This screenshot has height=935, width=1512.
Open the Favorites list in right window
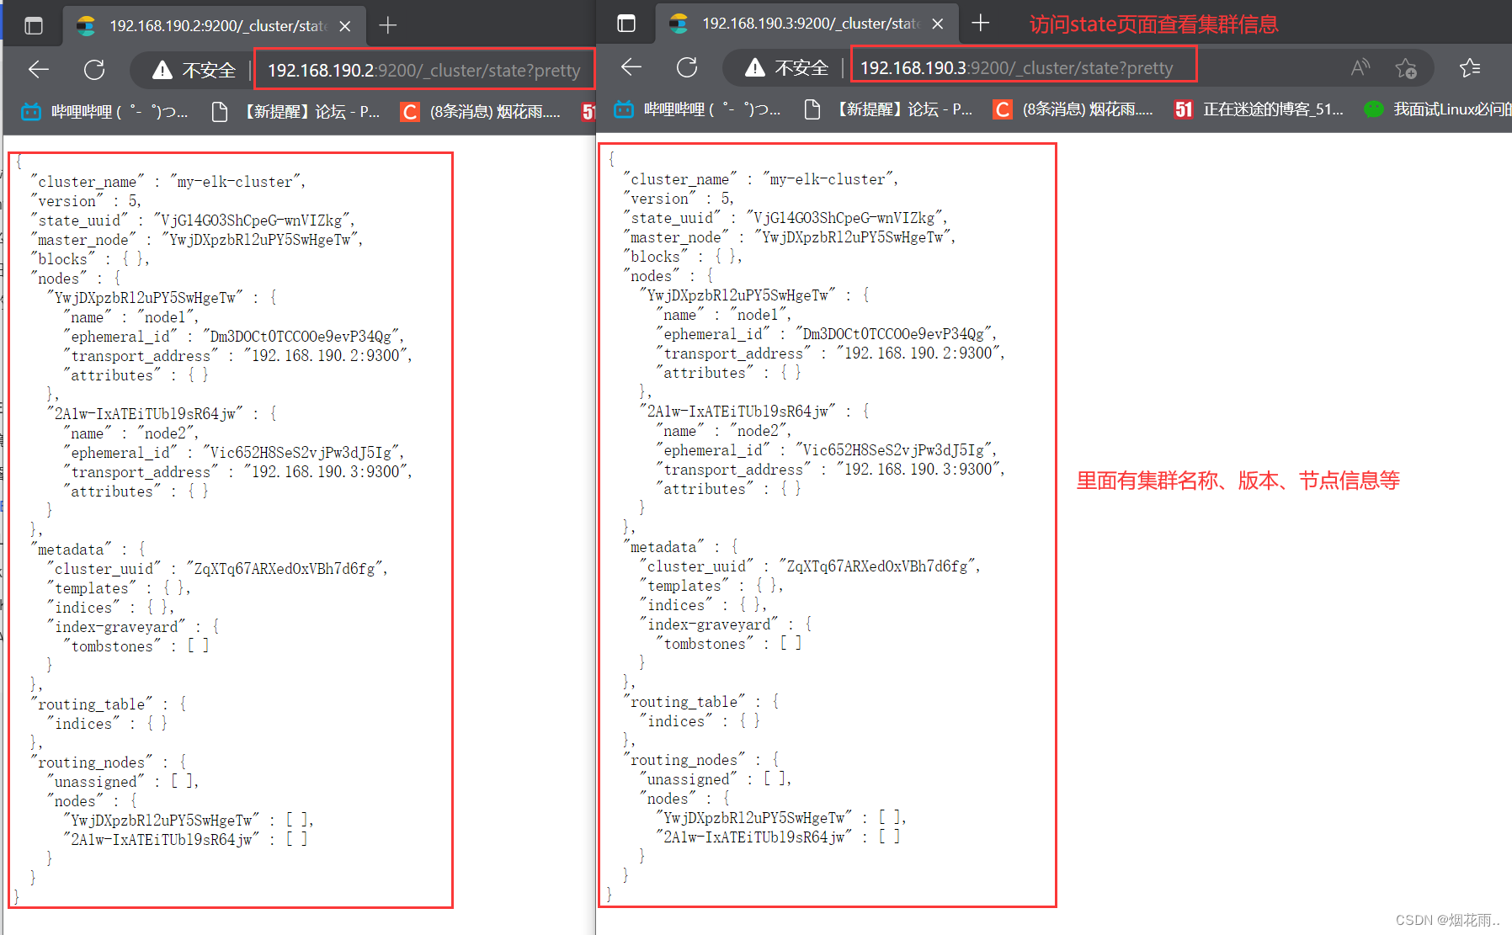[1470, 67]
